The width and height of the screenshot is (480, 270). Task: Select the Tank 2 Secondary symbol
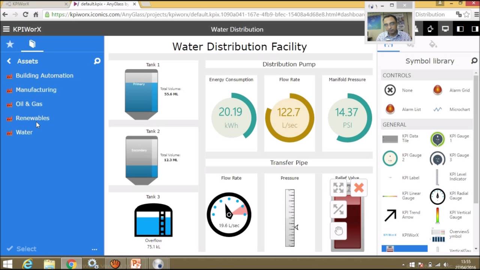tap(141, 160)
